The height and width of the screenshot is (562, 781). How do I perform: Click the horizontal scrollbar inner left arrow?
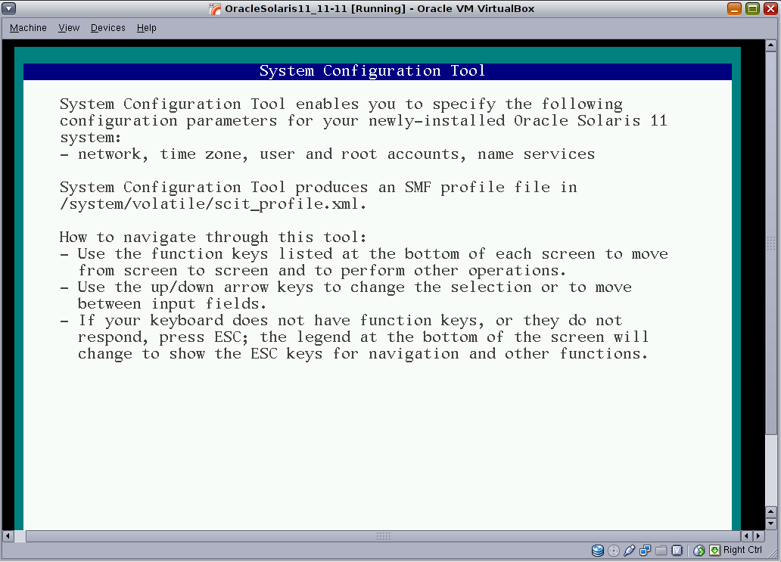[x=747, y=536]
